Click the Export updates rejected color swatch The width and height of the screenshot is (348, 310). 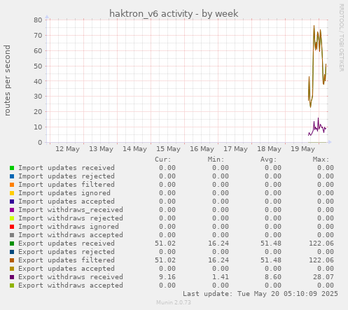point(12,252)
